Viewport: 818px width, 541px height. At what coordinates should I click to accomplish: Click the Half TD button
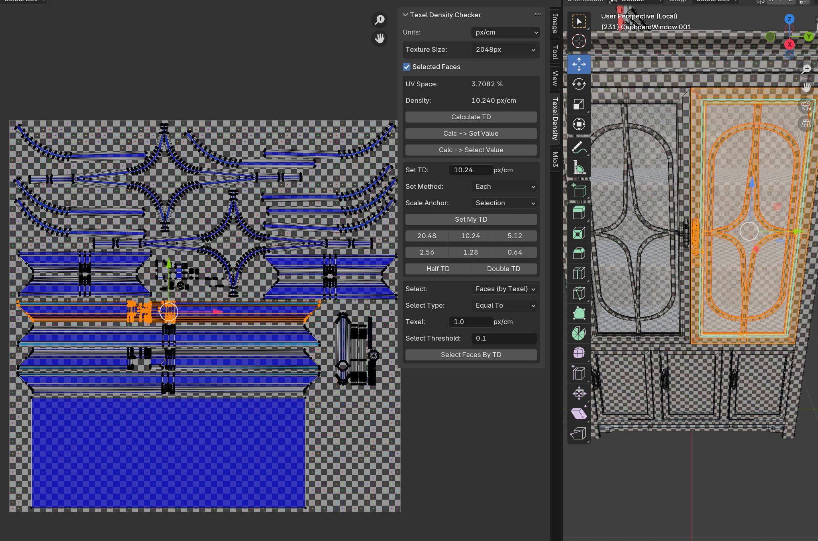tap(438, 269)
